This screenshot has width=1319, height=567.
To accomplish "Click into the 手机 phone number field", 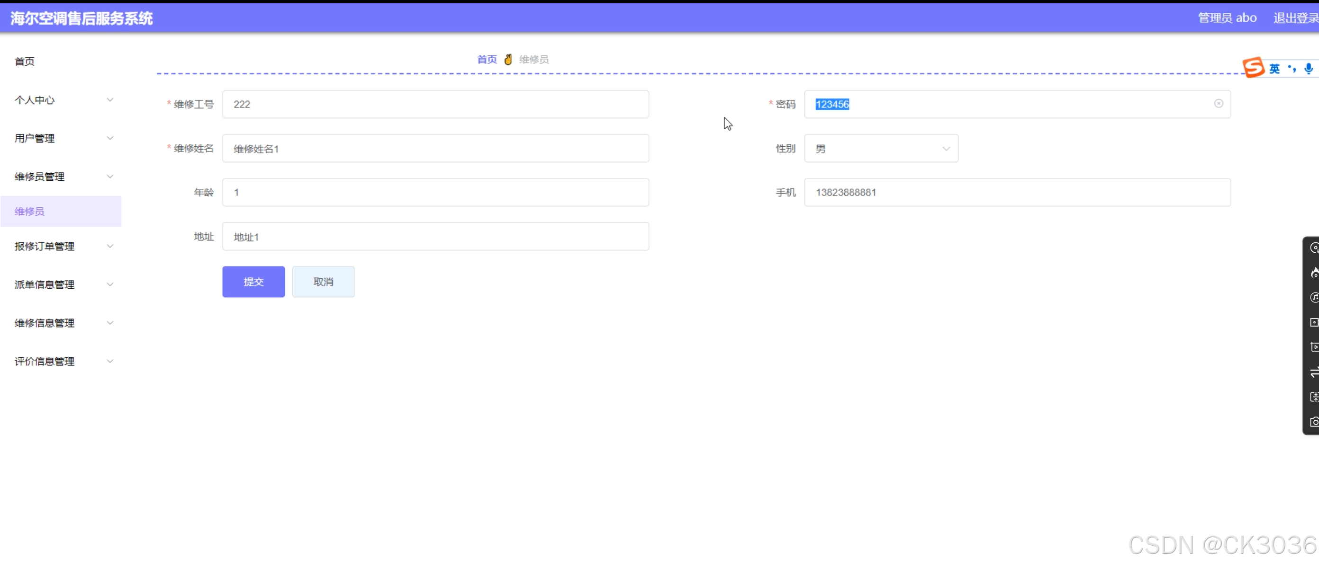I will click(1017, 193).
